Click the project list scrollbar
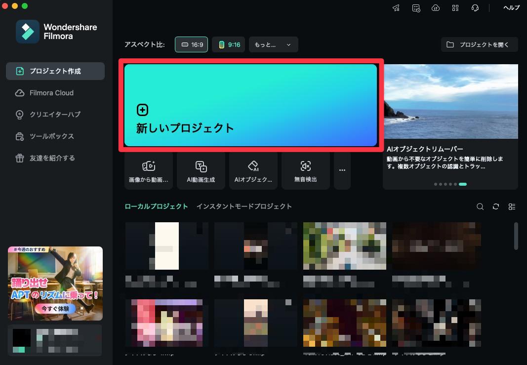The image size is (527, 365). click(x=516, y=236)
